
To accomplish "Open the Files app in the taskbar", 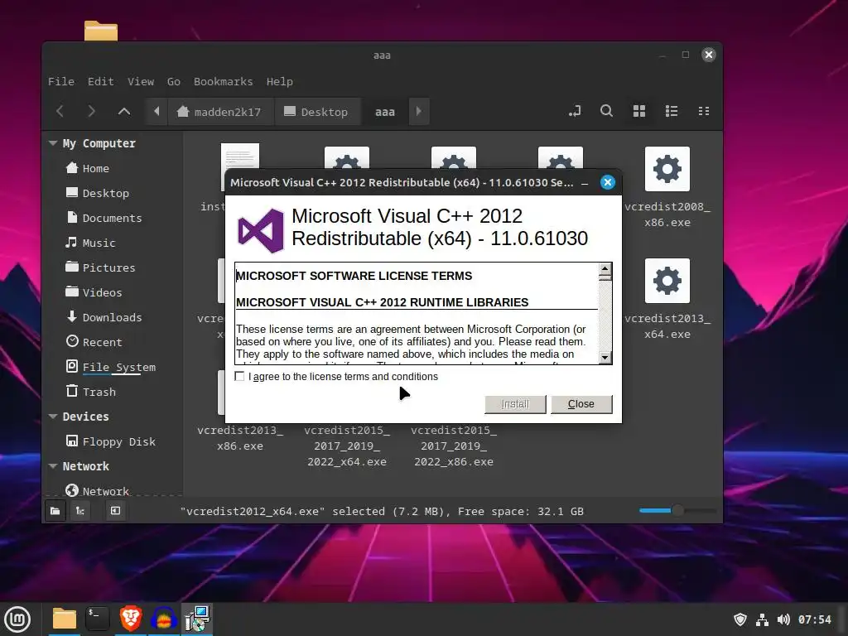I will tap(65, 619).
